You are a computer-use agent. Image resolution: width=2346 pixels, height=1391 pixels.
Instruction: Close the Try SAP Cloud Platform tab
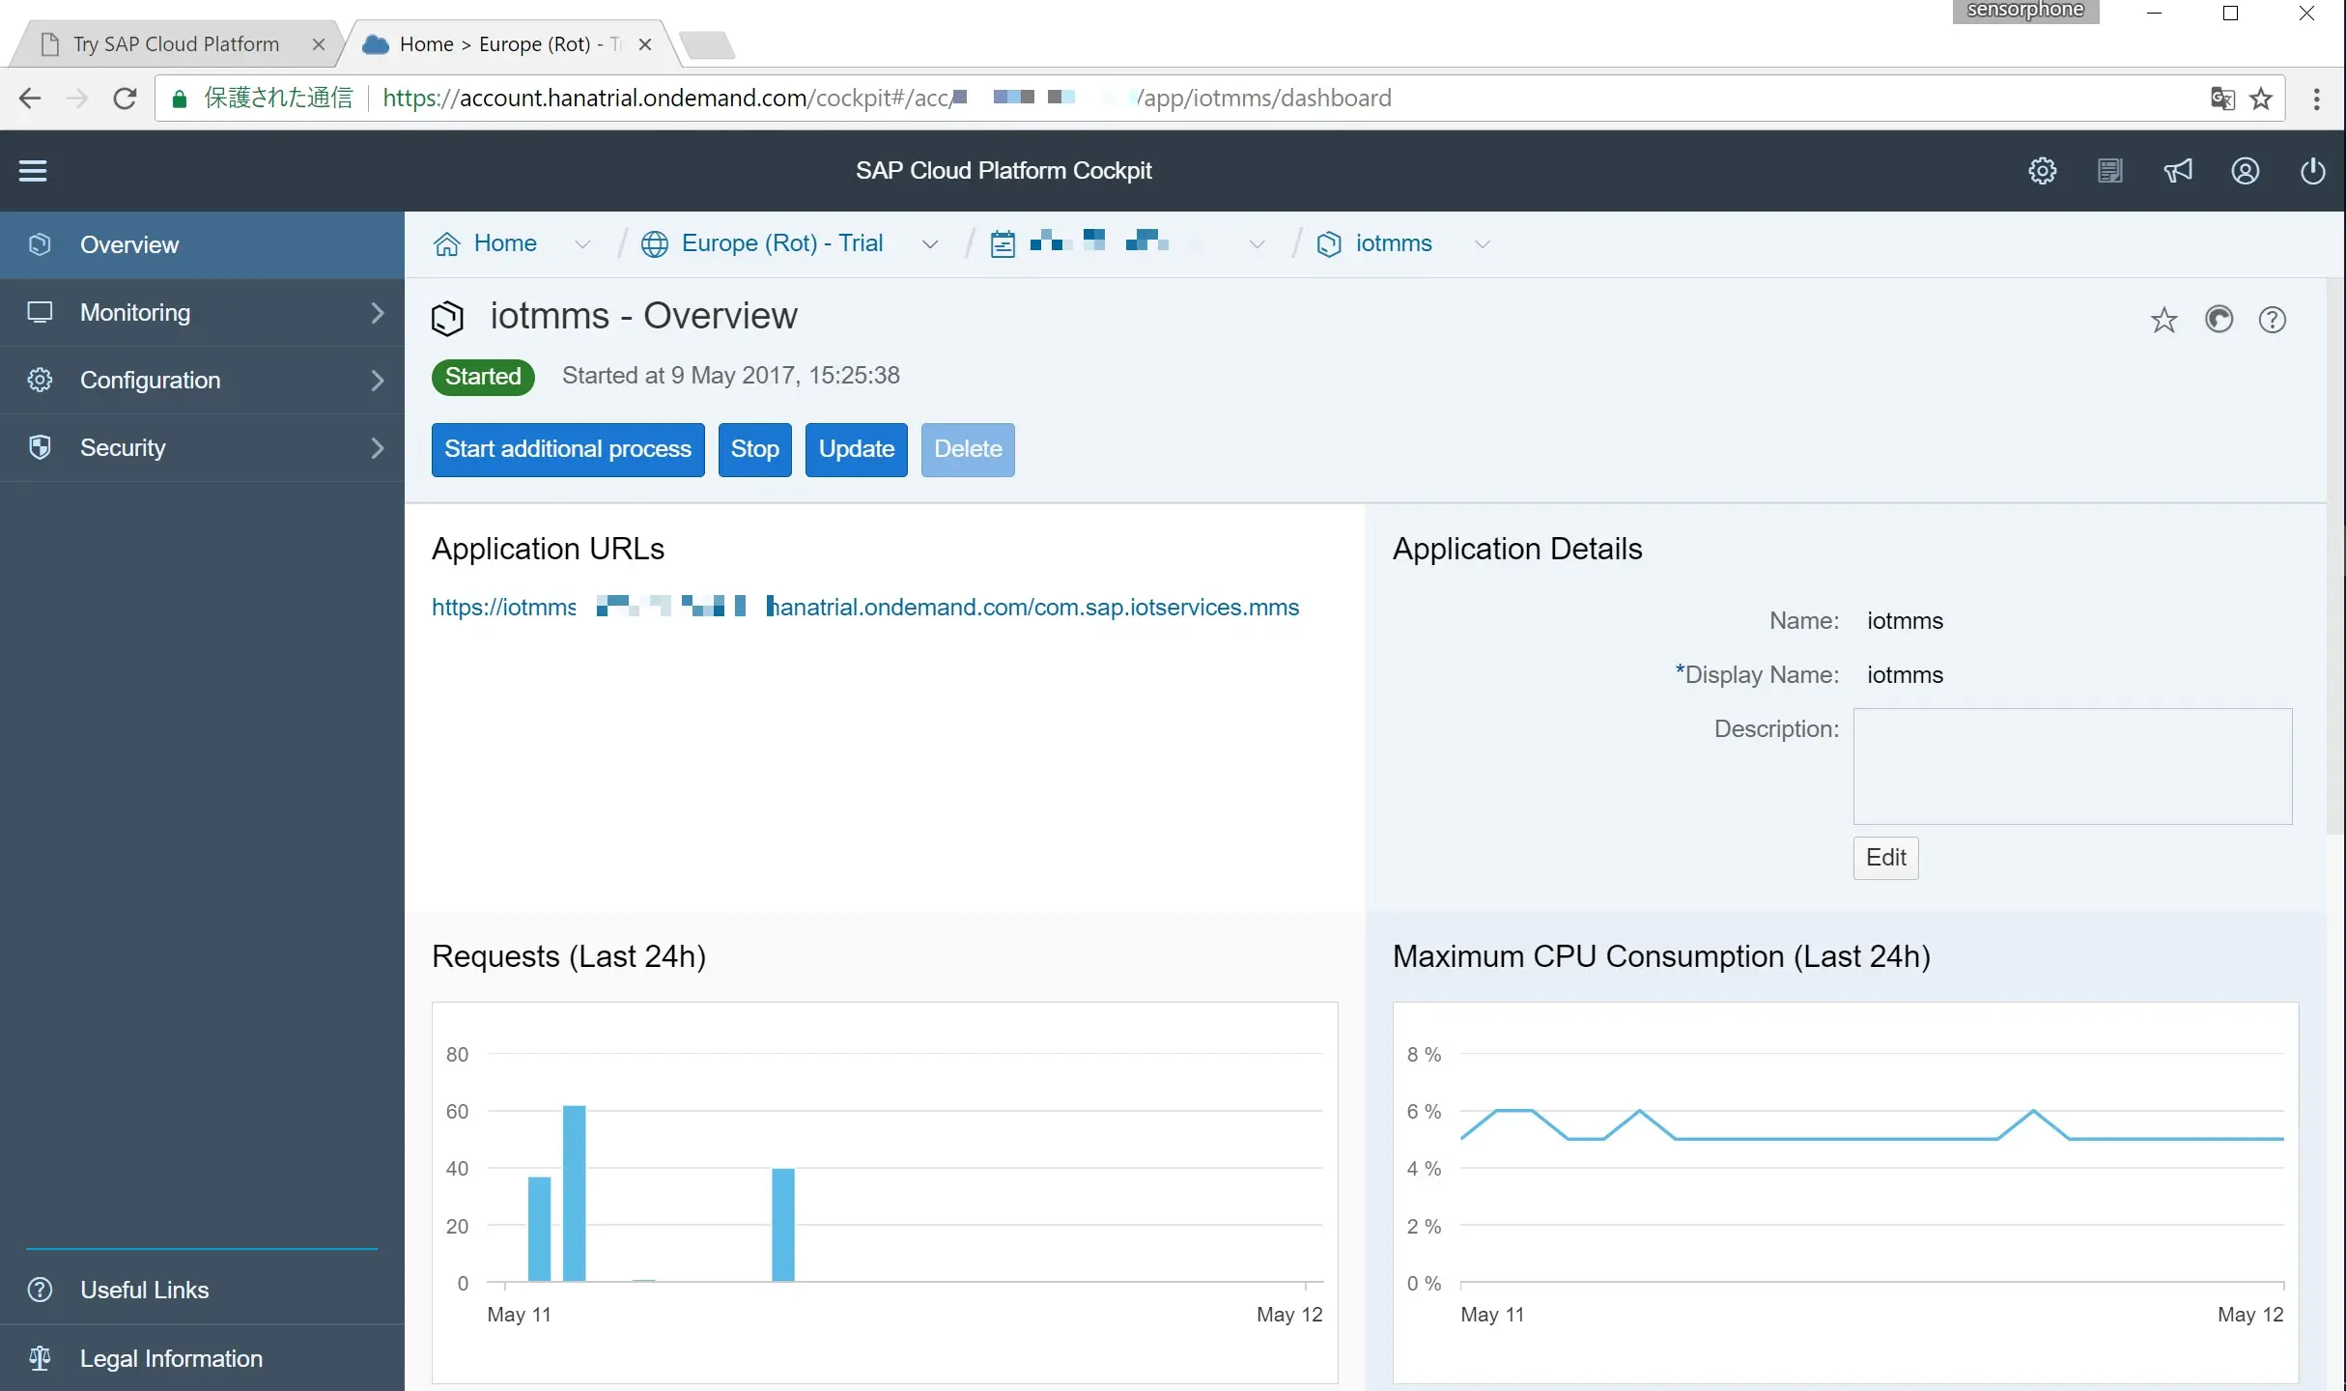click(319, 44)
